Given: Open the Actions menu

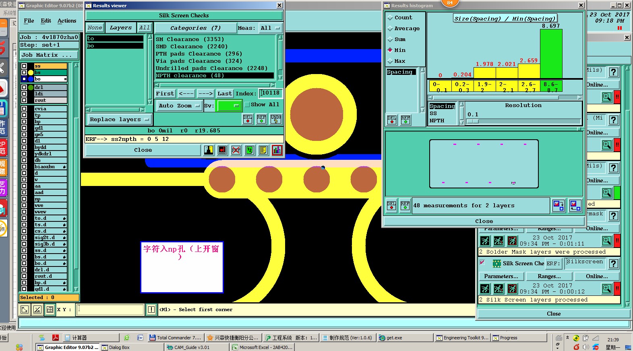Looking at the screenshot, I should pyautogui.click(x=67, y=21).
